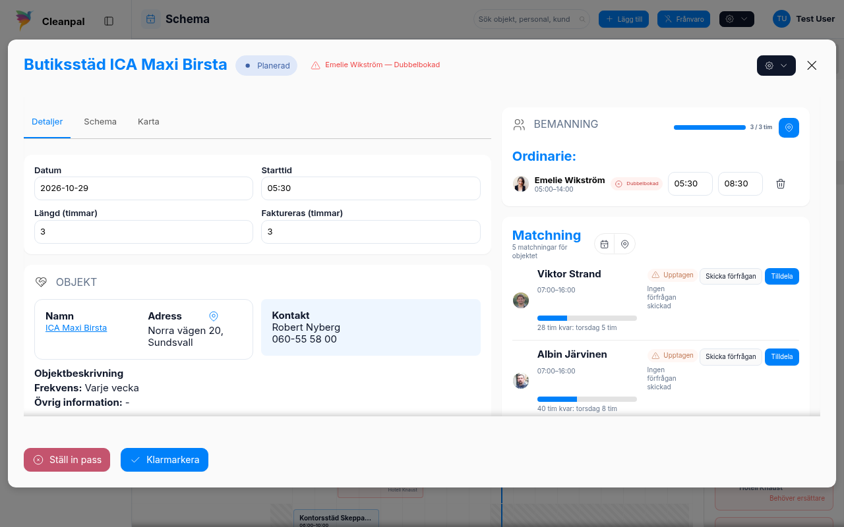This screenshot has height=527, width=844.
Task: Open the ICA Maxi Birsta object link
Action: pos(76,328)
